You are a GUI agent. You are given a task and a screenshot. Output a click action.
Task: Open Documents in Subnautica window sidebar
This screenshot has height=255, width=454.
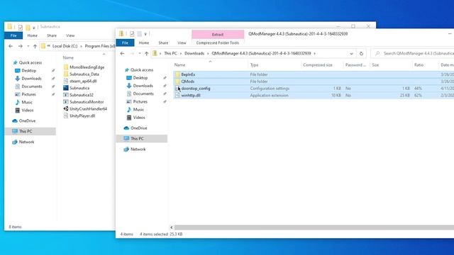pos(31,86)
